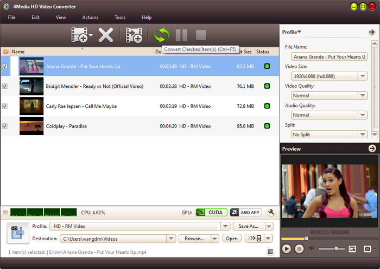Open the Save As dropdown arrow
The width and height of the screenshot is (380, 269).
pos(269,226)
